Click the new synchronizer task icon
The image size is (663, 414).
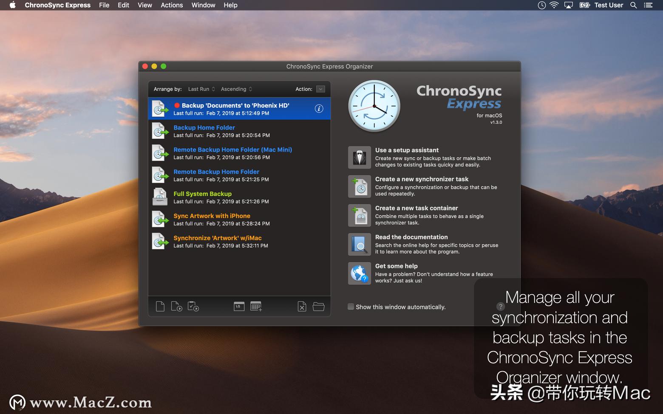[360, 186]
